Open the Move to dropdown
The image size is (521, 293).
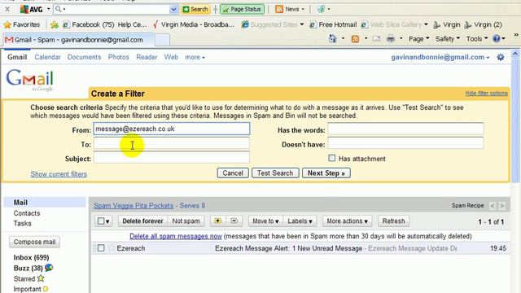[x=265, y=221]
